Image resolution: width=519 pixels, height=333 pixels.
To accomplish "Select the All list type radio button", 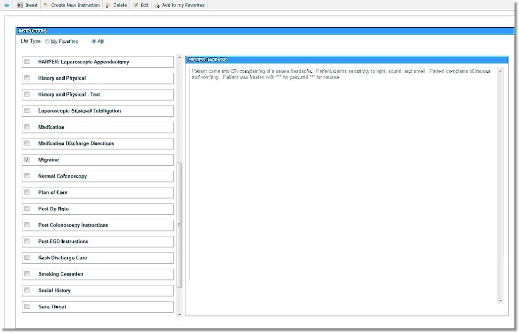I will pyautogui.click(x=94, y=42).
